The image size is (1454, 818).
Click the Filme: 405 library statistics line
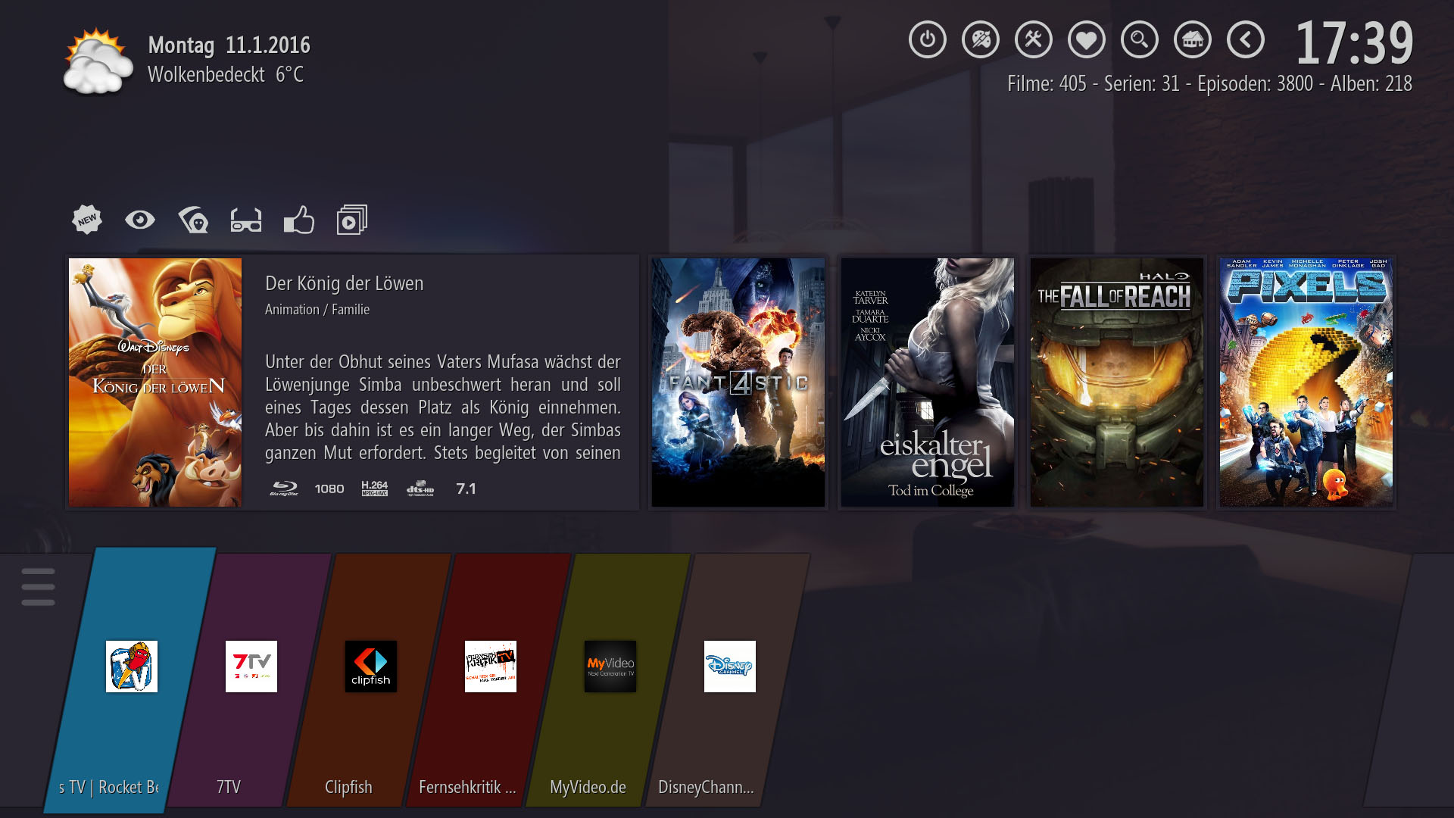[1209, 84]
